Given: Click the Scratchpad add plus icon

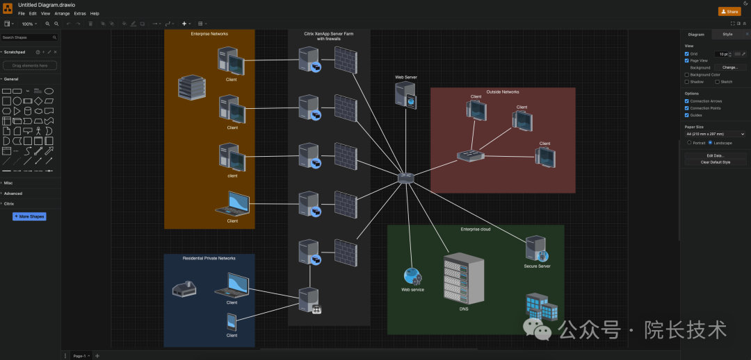Looking at the screenshot, I should (x=44, y=52).
